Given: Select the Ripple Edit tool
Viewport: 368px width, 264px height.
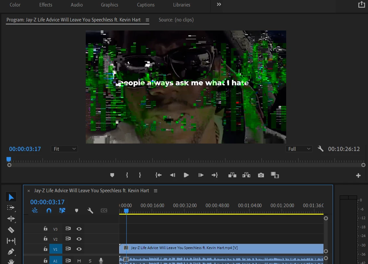Looking at the screenshot, I should tap(11, 219).
